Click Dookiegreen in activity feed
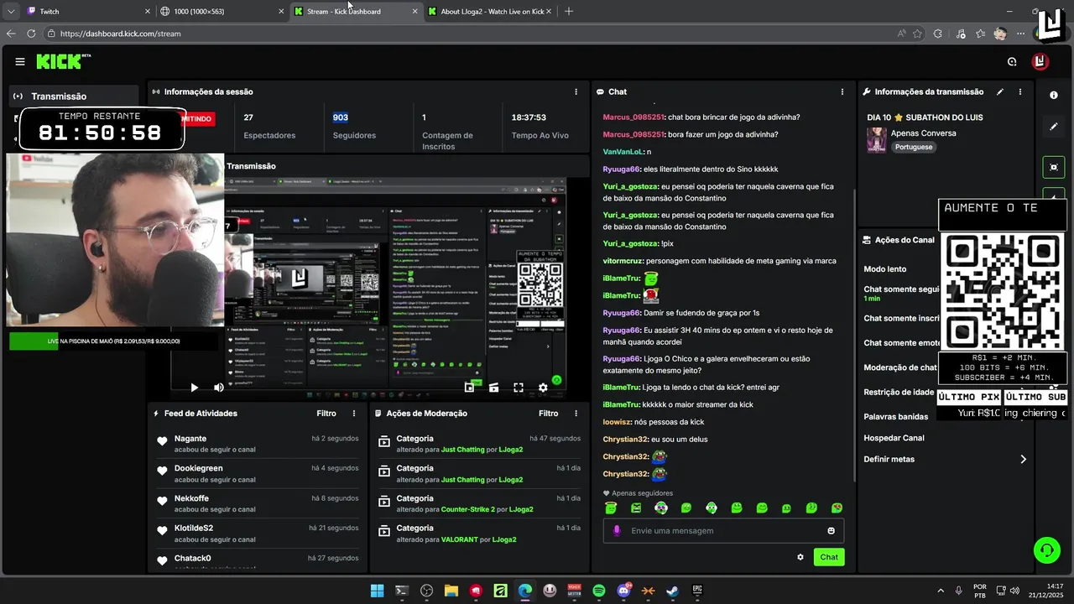Image resolution: width=1074 pixels, height=604 pixels. coord(199,468)
